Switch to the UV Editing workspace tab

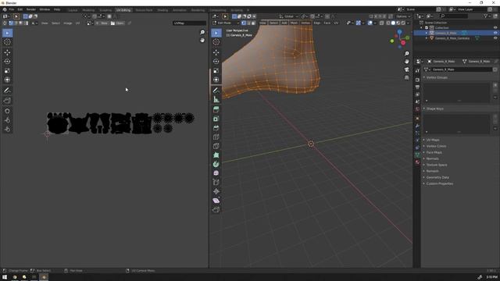click(123, 10)
